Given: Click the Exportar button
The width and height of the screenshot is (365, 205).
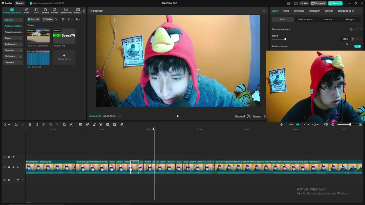Looking at the screenshot, I should click(335, 3).
